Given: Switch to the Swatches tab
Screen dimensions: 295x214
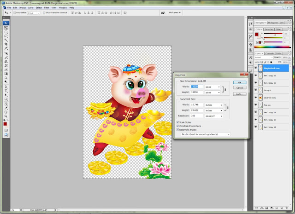Looking at the screenshot, I should click(269, 29).
